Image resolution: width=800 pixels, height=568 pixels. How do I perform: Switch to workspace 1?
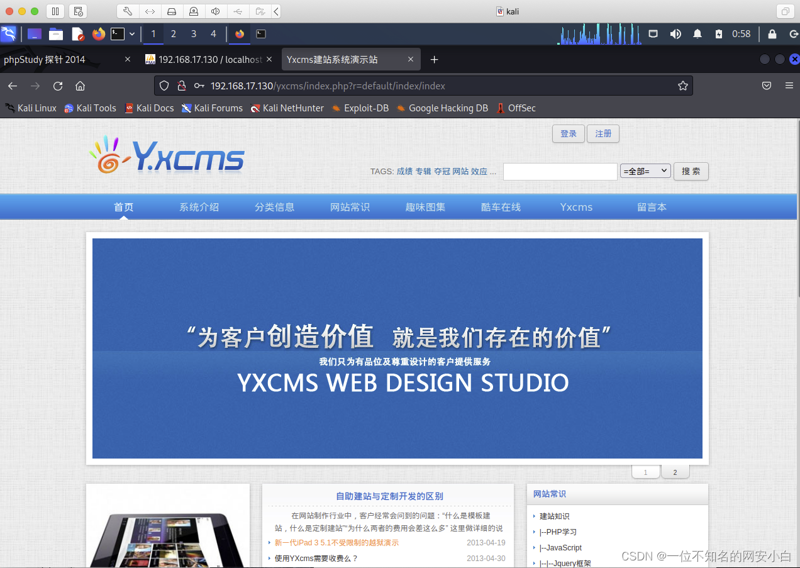(153, 34)
